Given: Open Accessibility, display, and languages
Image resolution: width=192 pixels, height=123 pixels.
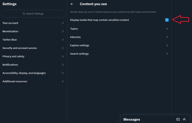Looking at the screenshot, I should pos(33,73).
